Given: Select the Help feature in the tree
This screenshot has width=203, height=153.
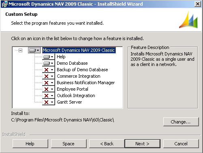Looking at the screenshot, I should [61, 57].
